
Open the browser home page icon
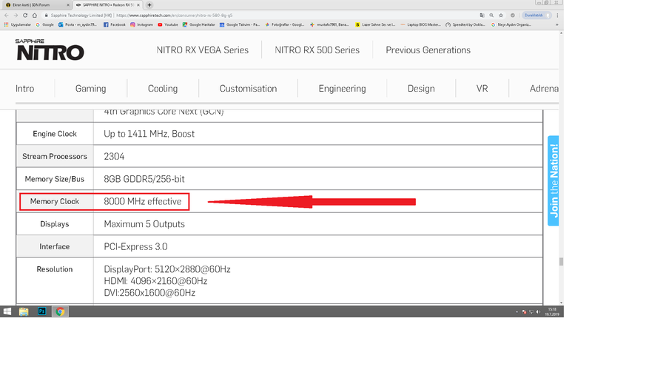(35, 16)
